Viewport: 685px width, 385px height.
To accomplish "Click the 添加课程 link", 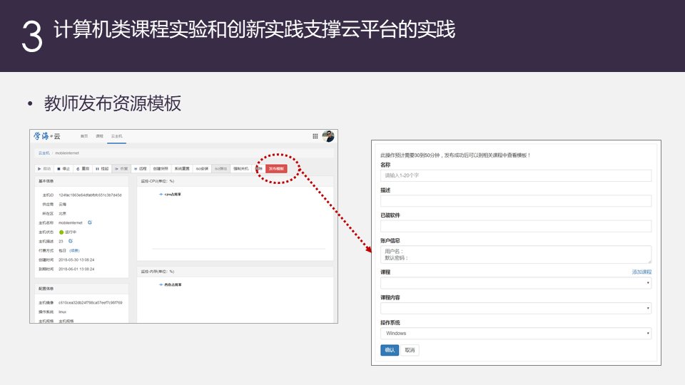I will tap(641, 272).
